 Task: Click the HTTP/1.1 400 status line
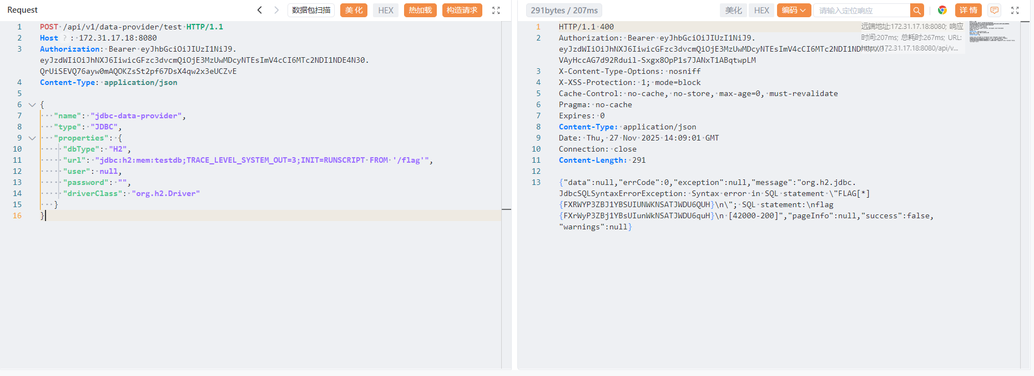(x=586, y=27)
